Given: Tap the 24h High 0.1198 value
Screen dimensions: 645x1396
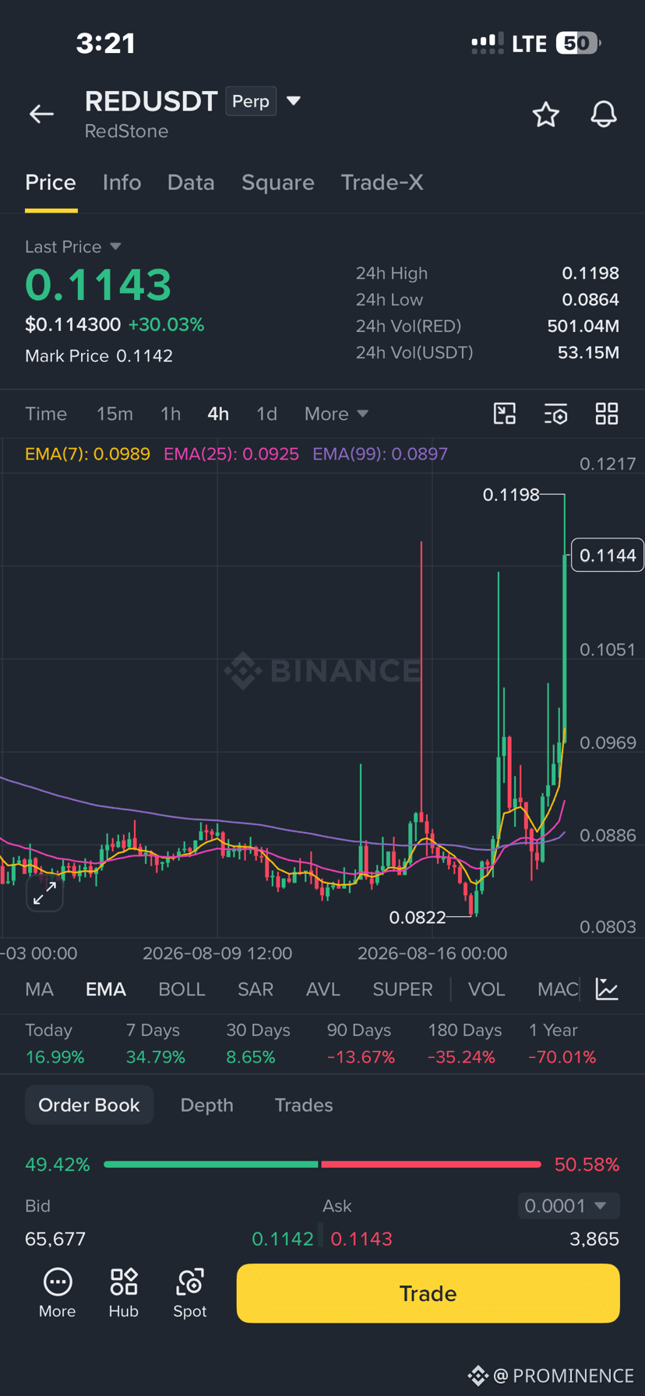Looking at the screenshot, I should click(590, 273).
